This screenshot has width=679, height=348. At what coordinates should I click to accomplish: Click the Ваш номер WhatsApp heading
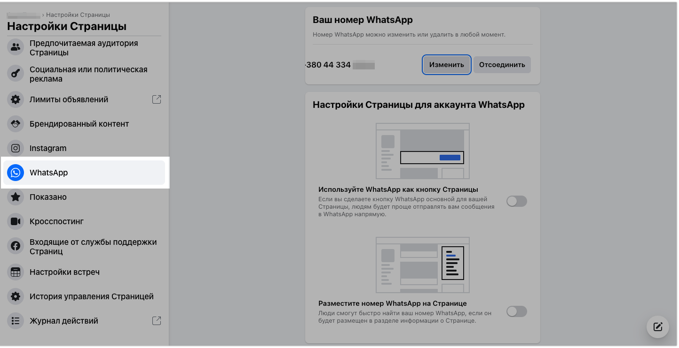tap(363, 20)
